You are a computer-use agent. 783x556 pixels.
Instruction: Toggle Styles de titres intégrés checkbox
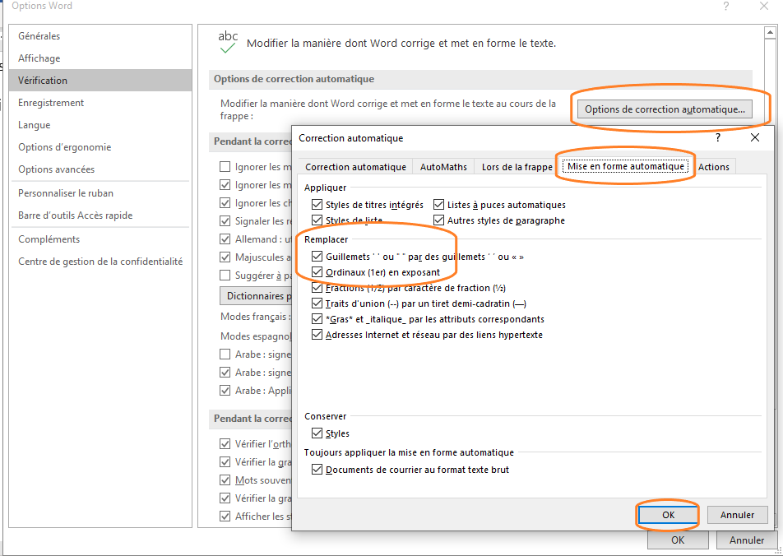pyautogui.click(x=317, y=205)
